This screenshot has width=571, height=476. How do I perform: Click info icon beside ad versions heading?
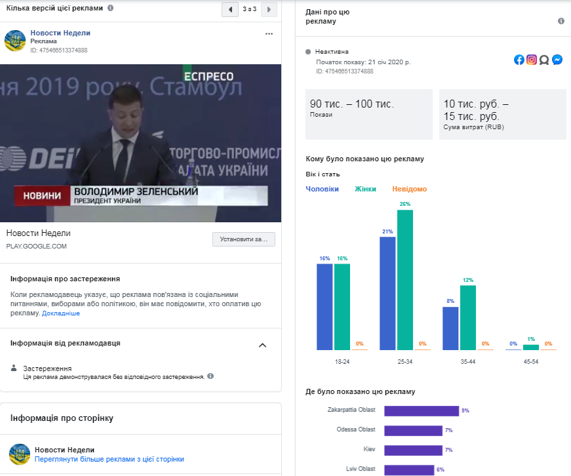(x=110, y=8)
